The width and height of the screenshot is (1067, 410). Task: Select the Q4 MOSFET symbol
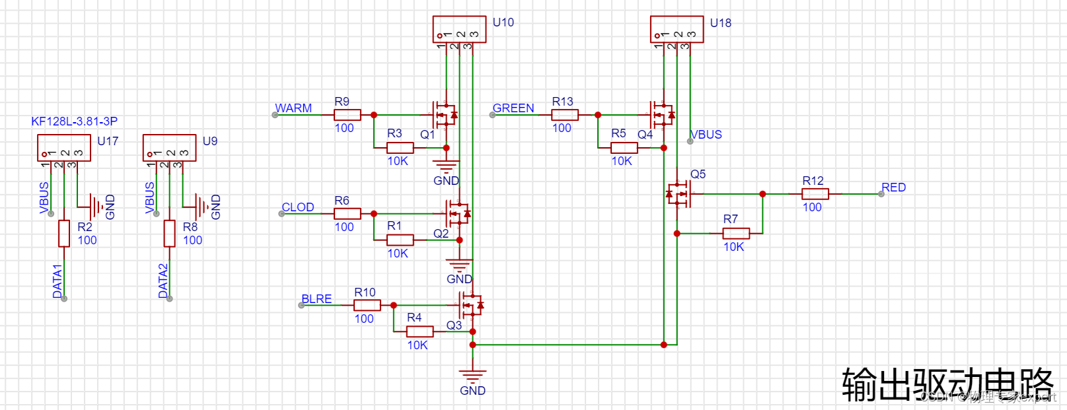tap(663, 115)
